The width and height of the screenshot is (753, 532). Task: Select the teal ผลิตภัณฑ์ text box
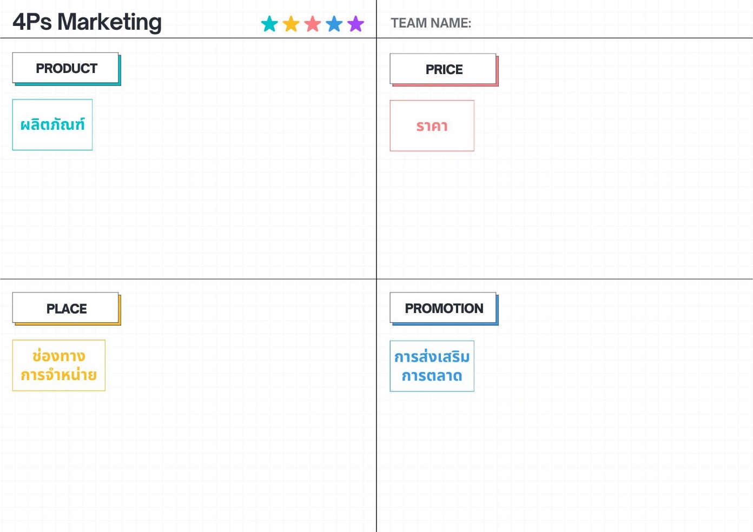pos(52,125)
